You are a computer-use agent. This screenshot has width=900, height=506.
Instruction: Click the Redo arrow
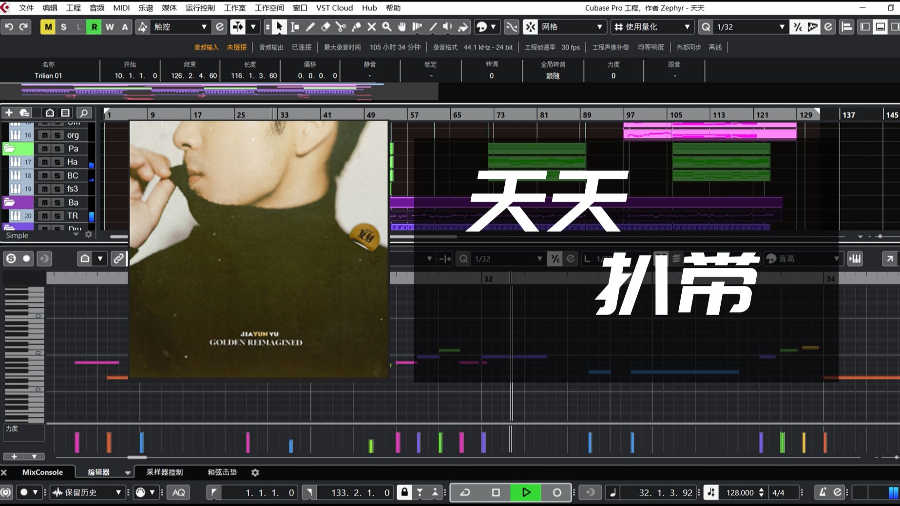23,27
